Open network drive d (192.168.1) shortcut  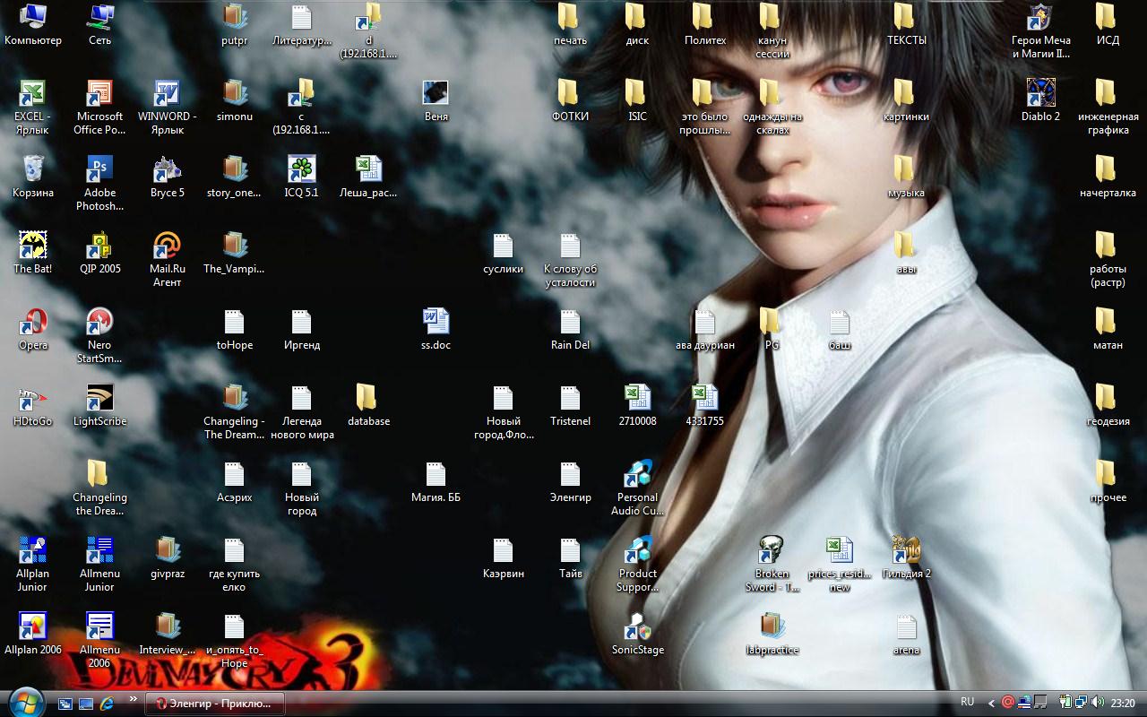368,30
